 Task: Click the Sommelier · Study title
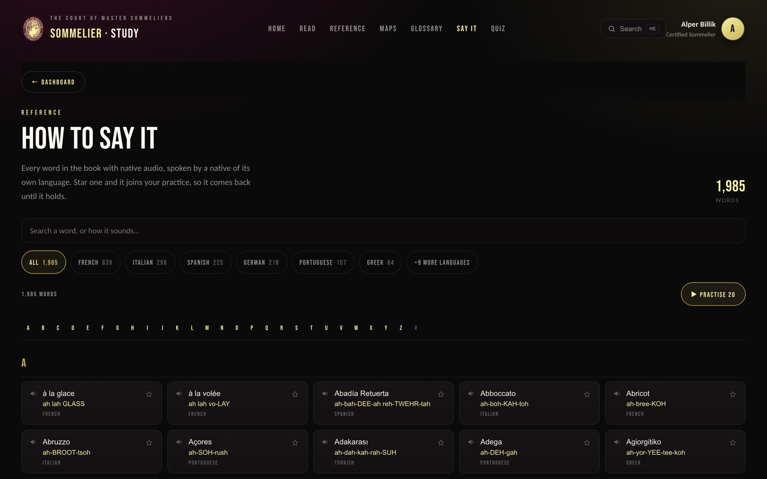coord(94,33)
